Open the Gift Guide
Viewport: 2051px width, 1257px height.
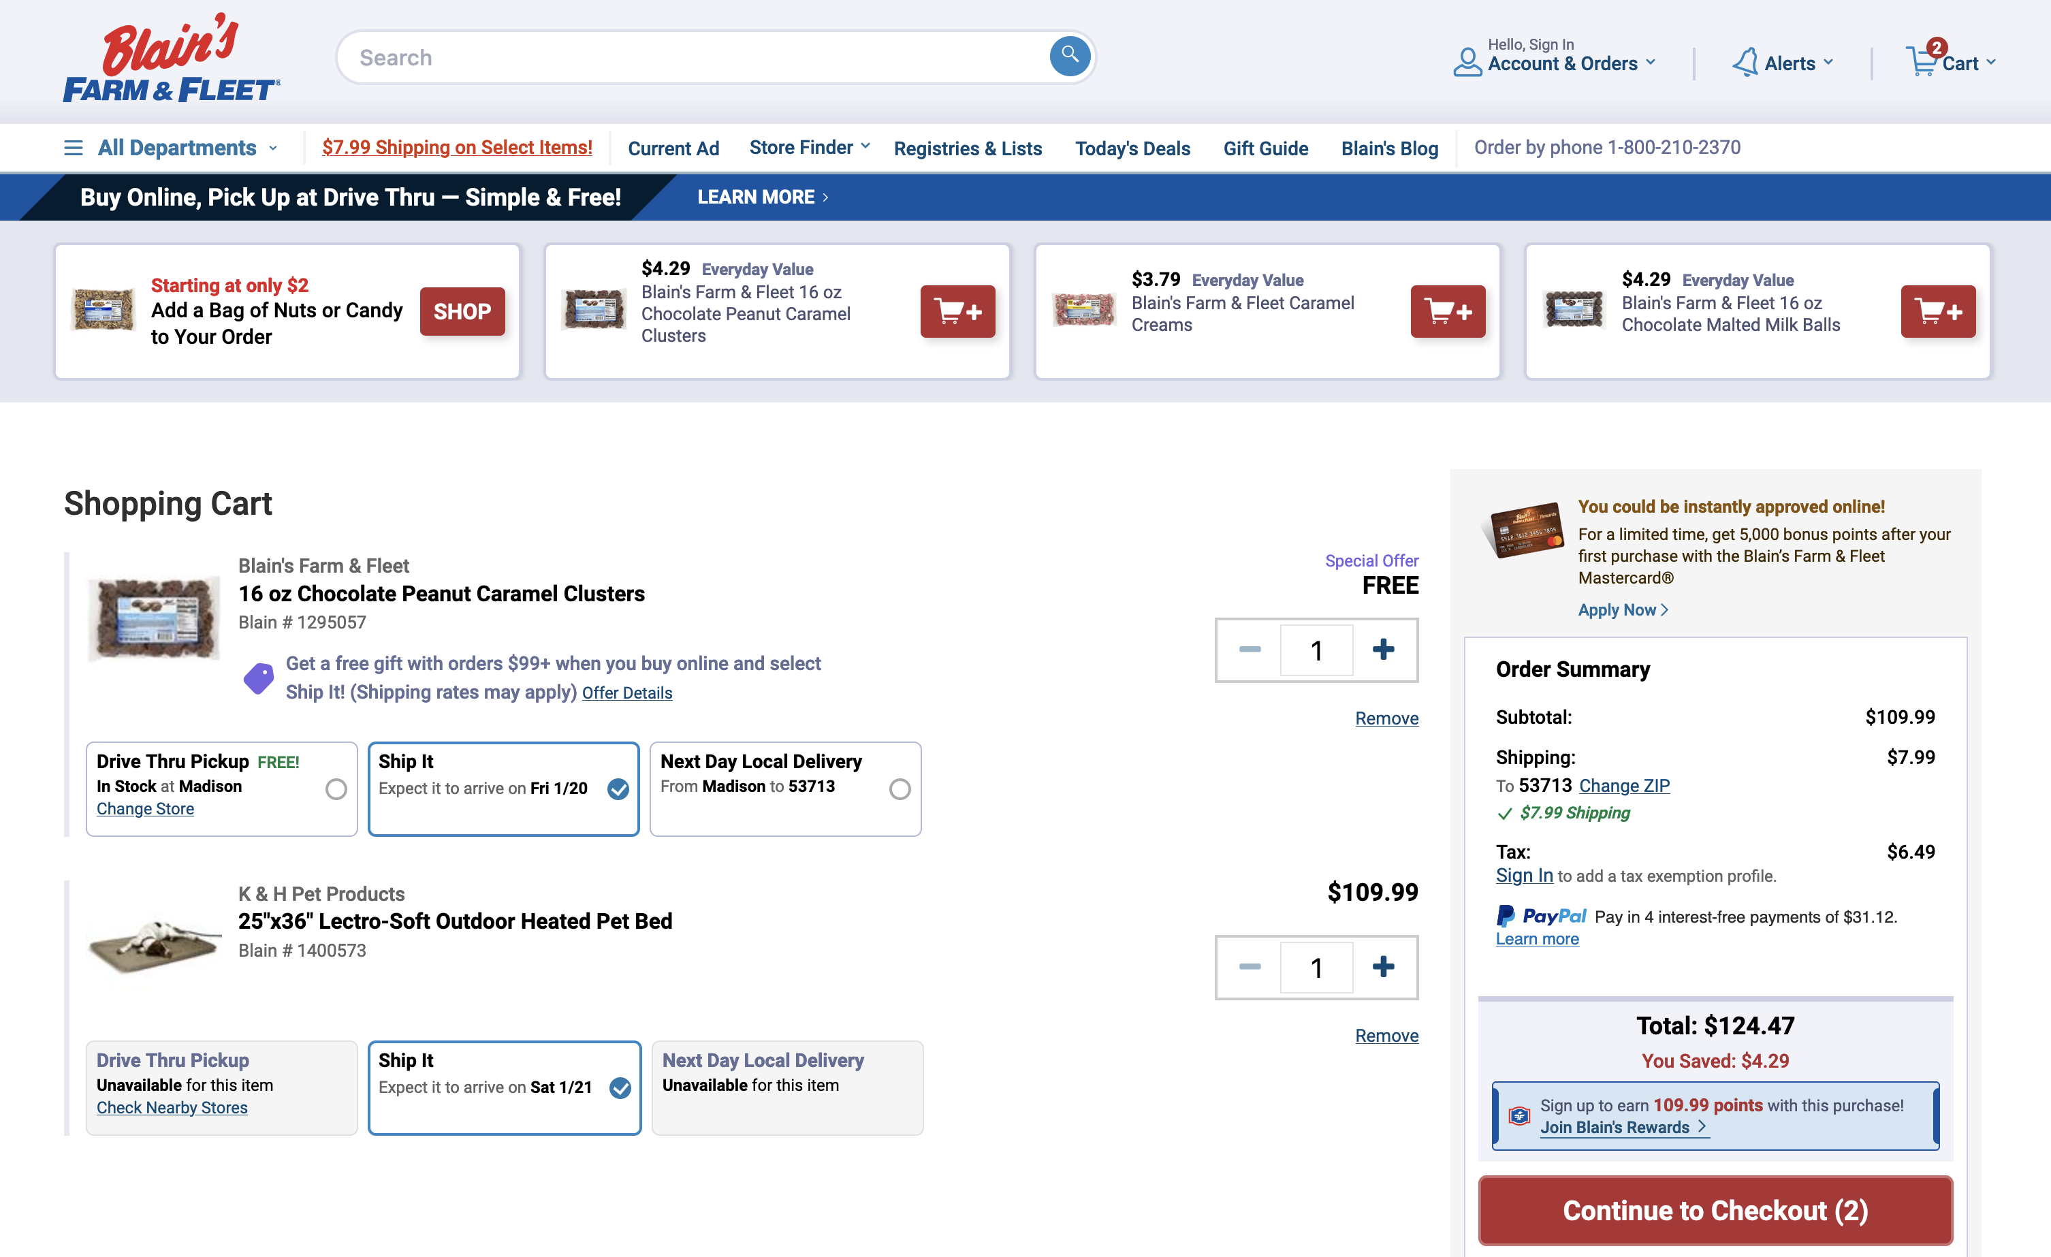pos(1265,148)
